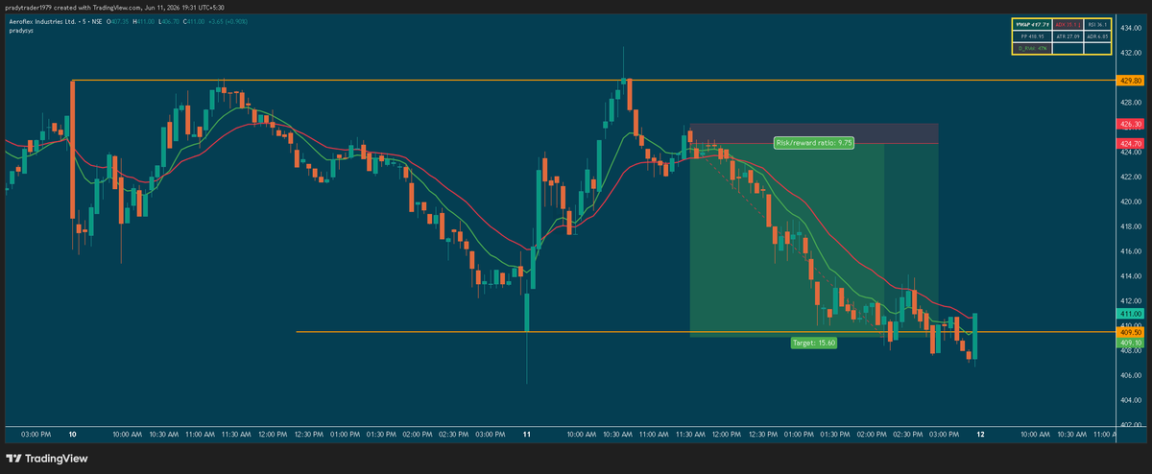The height and width of the screenshot is (474, 1152).
Task: Click the ATR 27.09 table cell
Action: [x=1068, y=36]
